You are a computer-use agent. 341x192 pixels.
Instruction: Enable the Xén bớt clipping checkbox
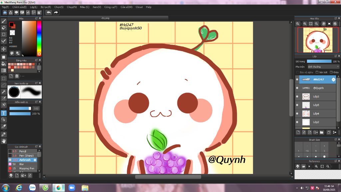coord(317,72)
